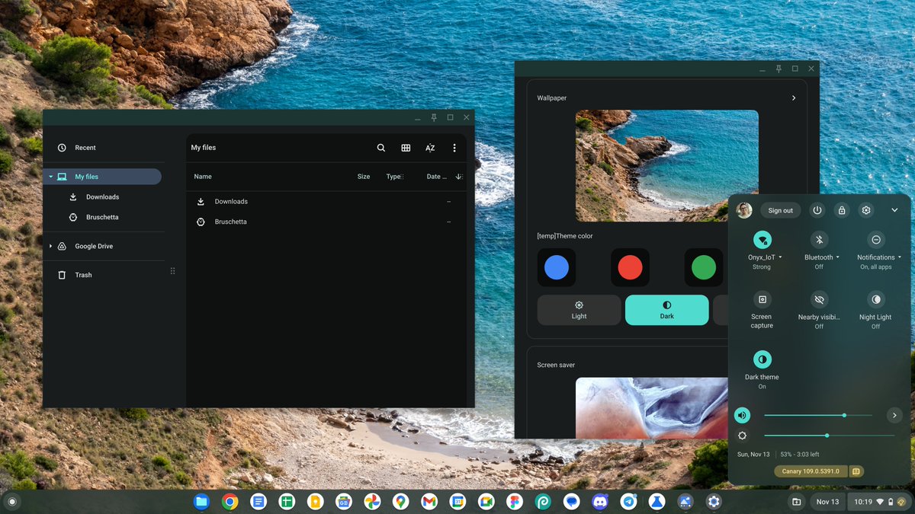Open Wallpaper settings via its chevron
This screenshot has height=514, width=915.
pyautogui.click(x=793, y=97)
